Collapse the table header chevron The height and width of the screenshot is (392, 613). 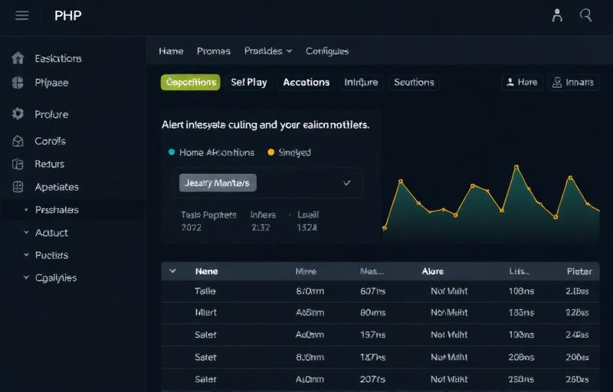point(172,271)
